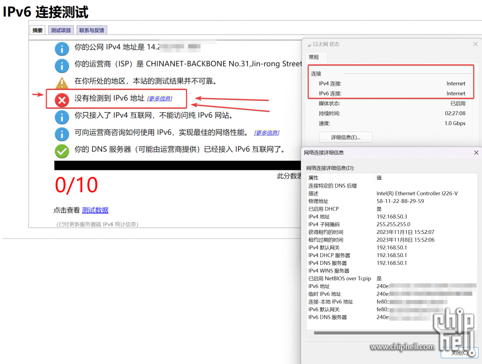The width and height of the screenshot is (482, 364).
Task: Click the 详细信息(E)... button
Action: pos(346,137)
